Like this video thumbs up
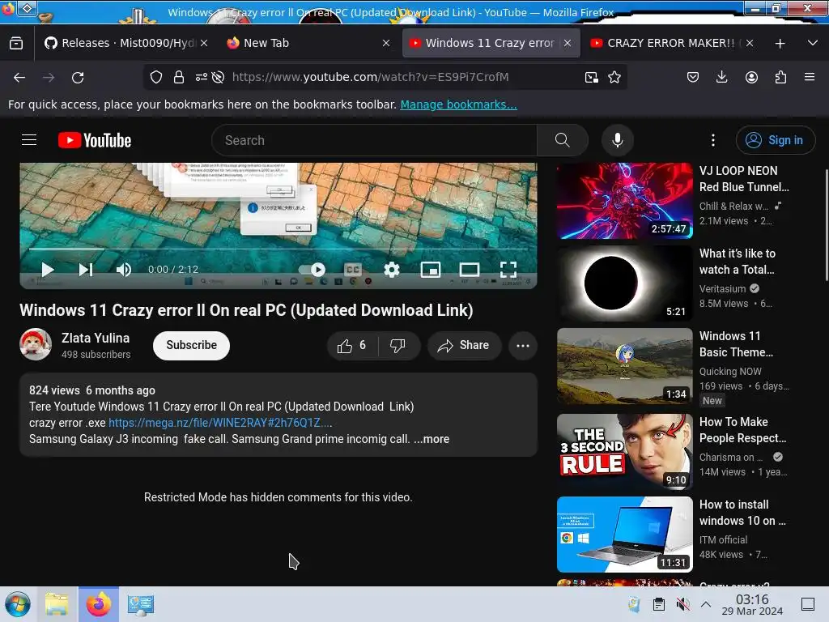 point(352,346)
